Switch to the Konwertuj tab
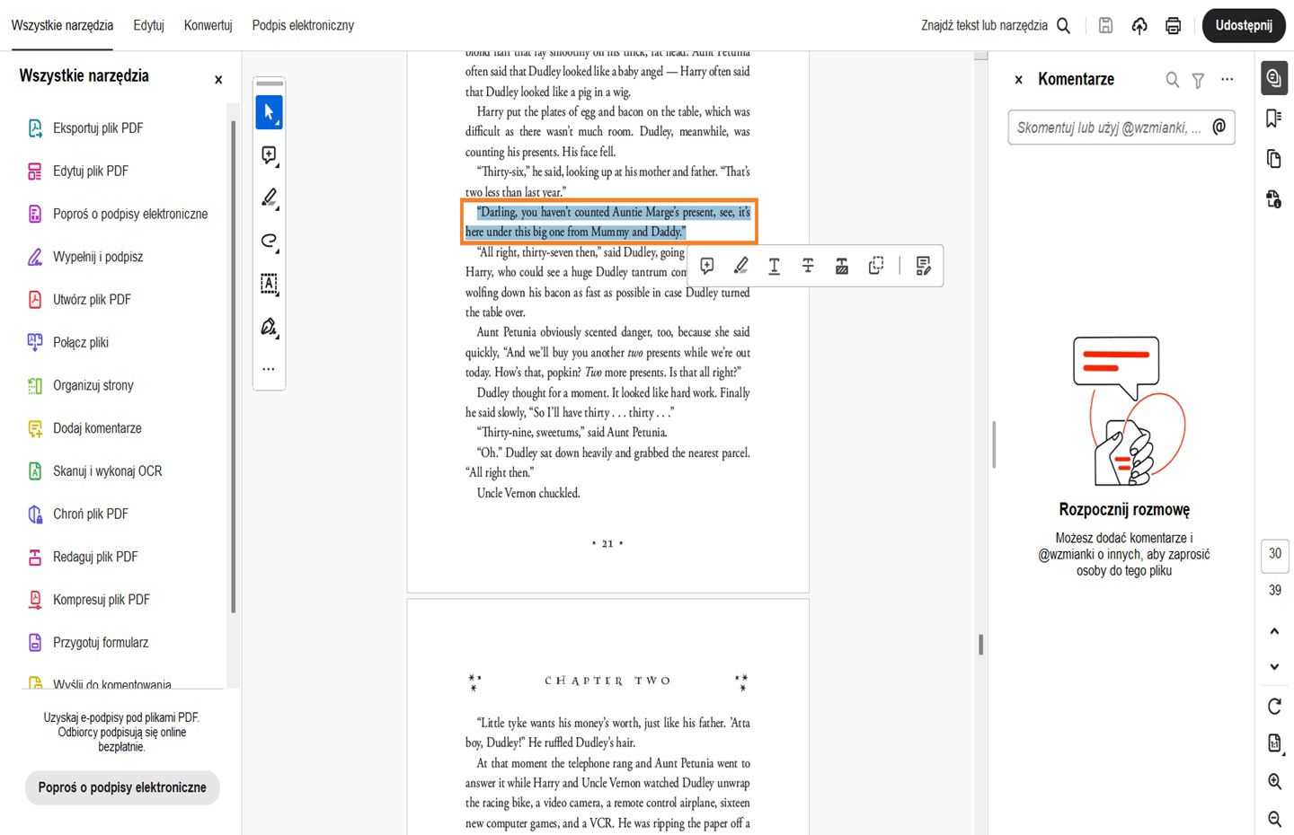The width and height of the screenshot is (1294, 835). (x=208, y=25)
